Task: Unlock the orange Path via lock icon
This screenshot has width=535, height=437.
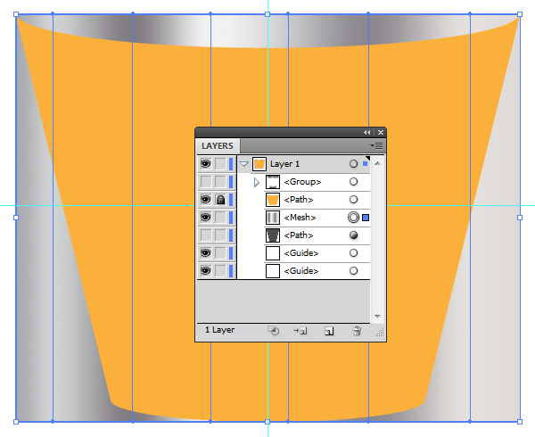Action: tap(220, 200)
